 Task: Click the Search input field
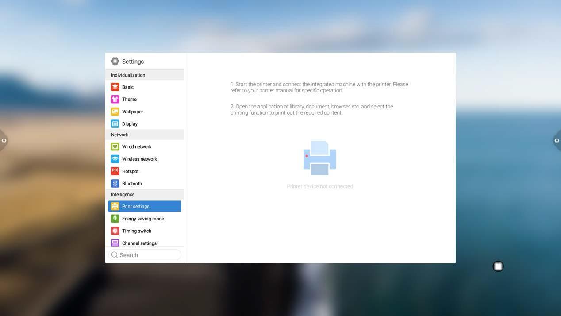(x=148, y=255)
